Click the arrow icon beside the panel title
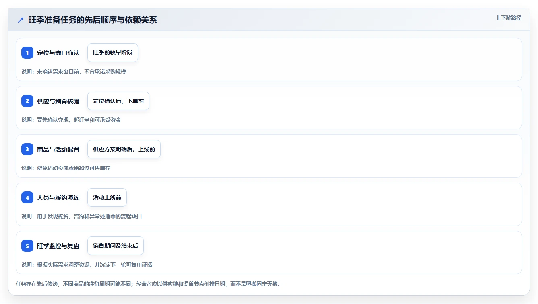This screenshot has height=304, width=538. click(21, 20)
